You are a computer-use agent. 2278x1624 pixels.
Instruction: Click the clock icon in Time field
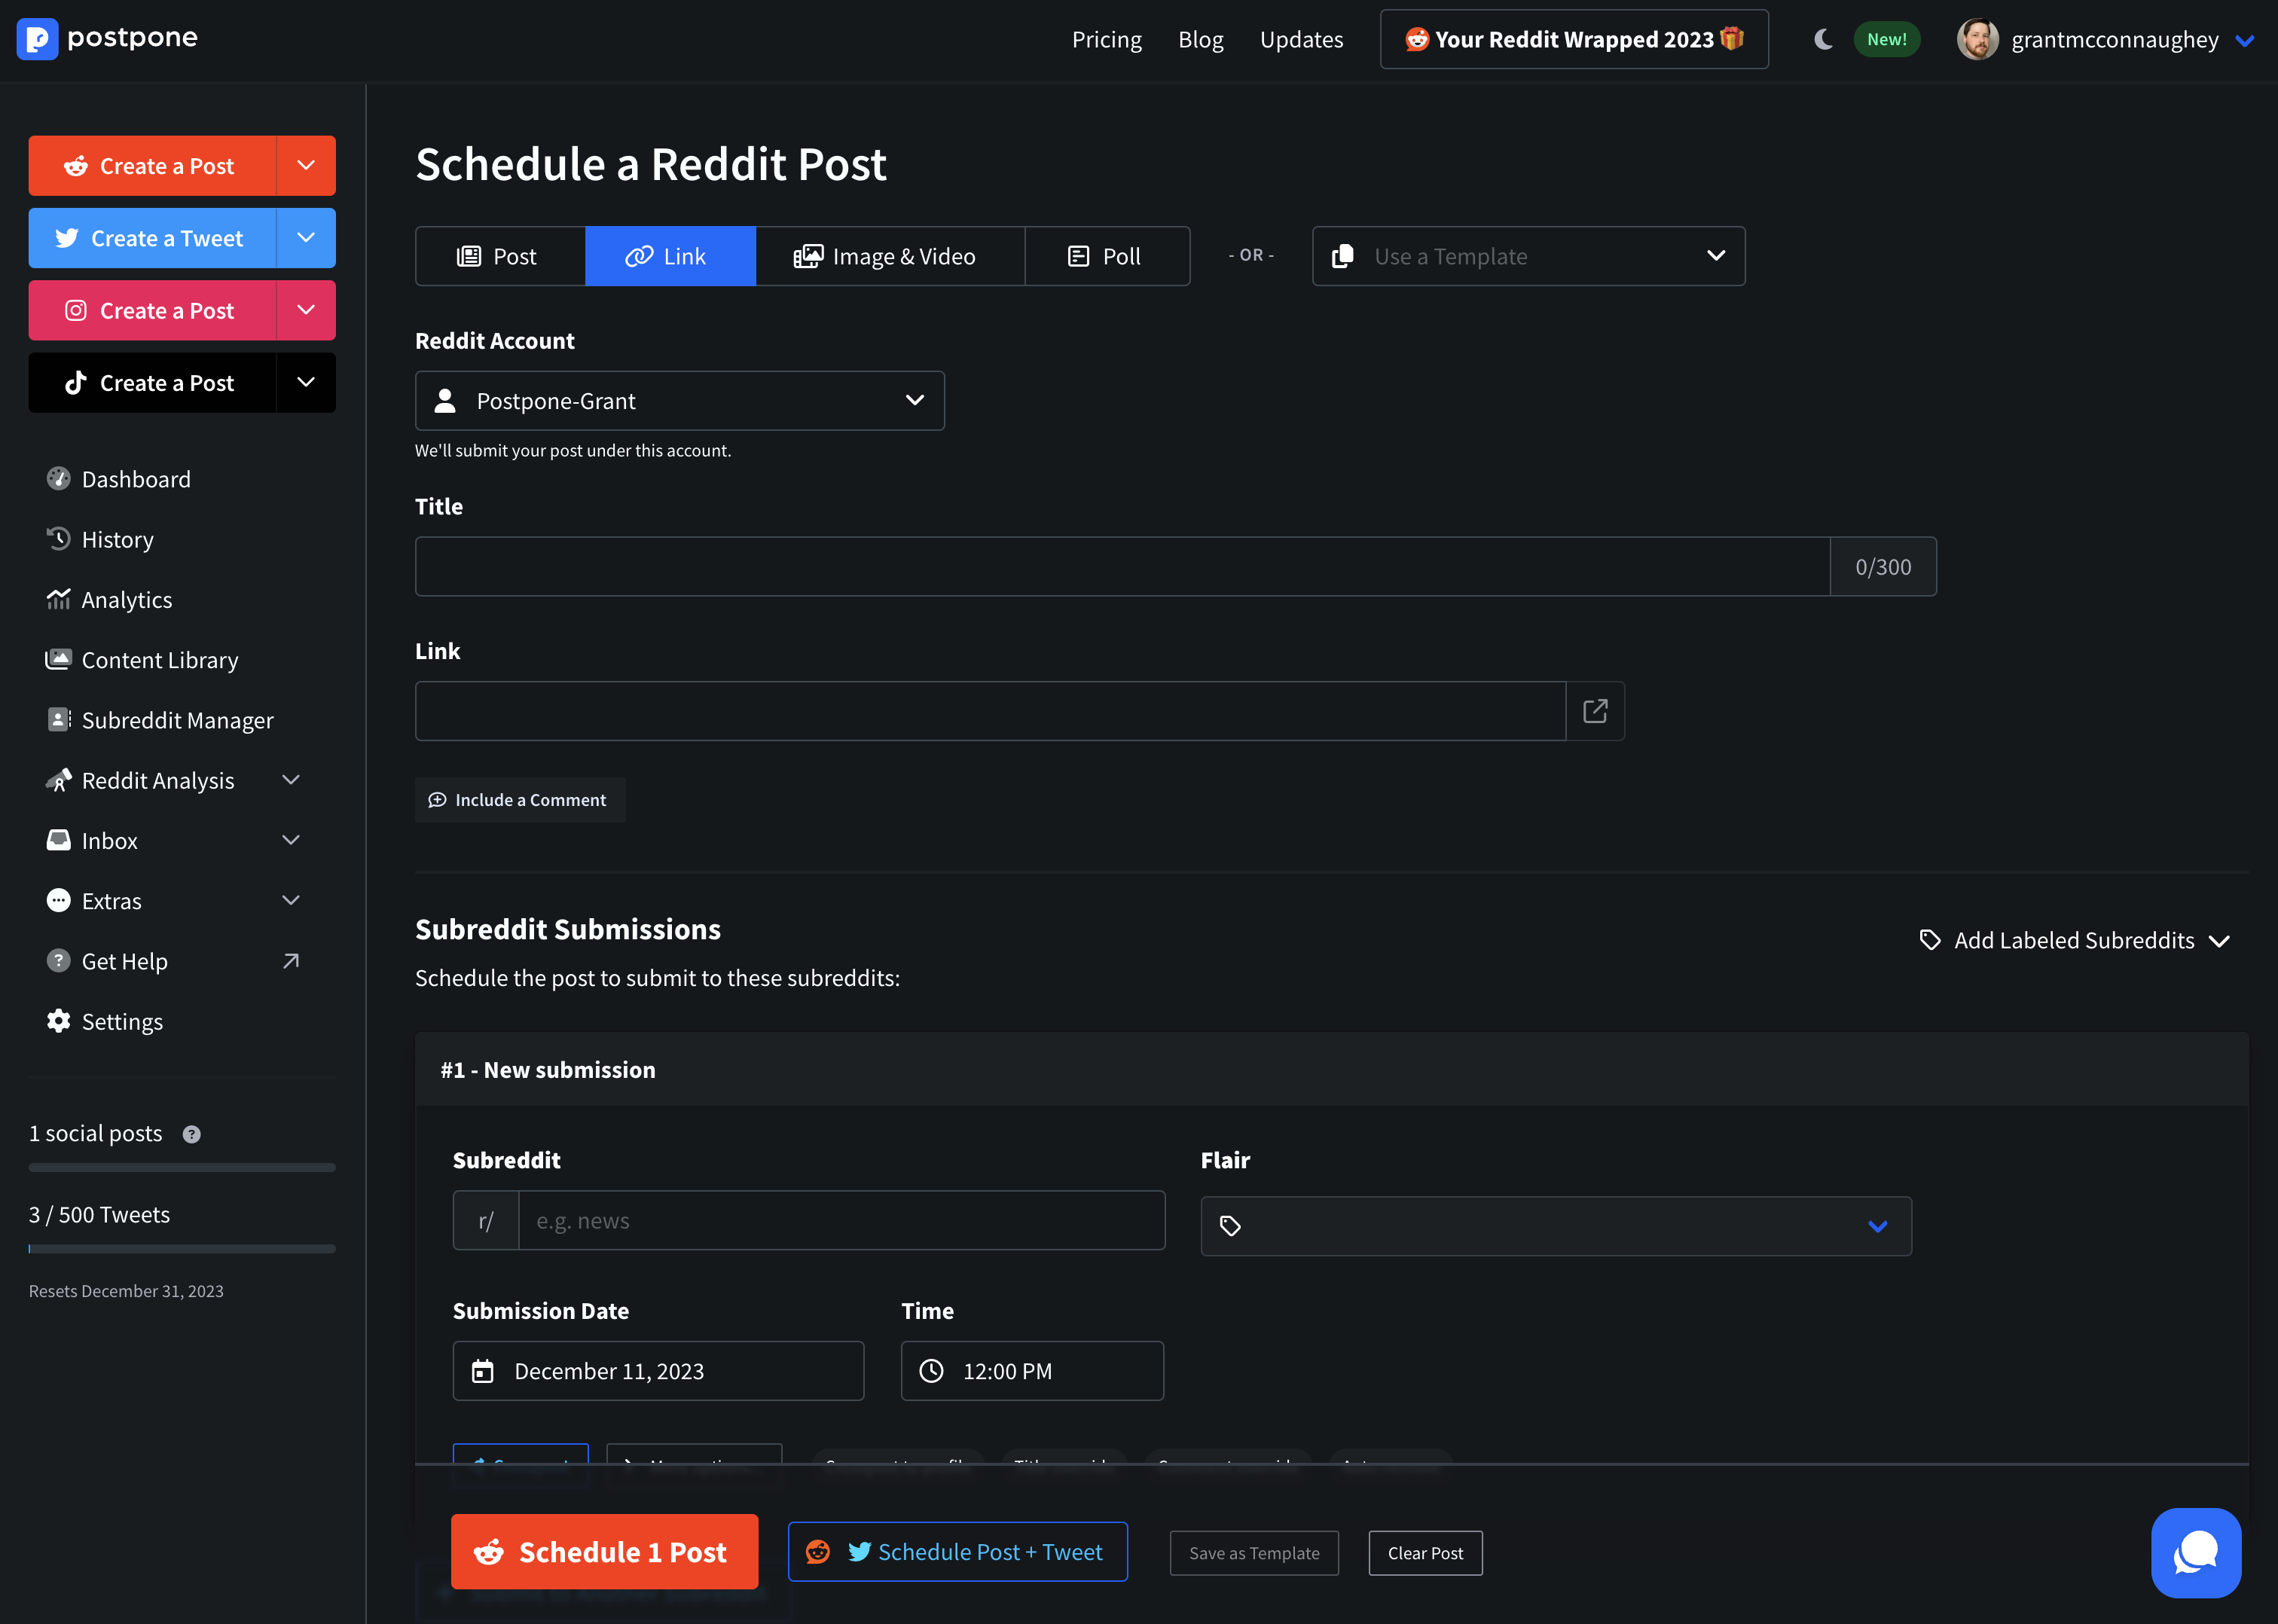[931, 1371]
